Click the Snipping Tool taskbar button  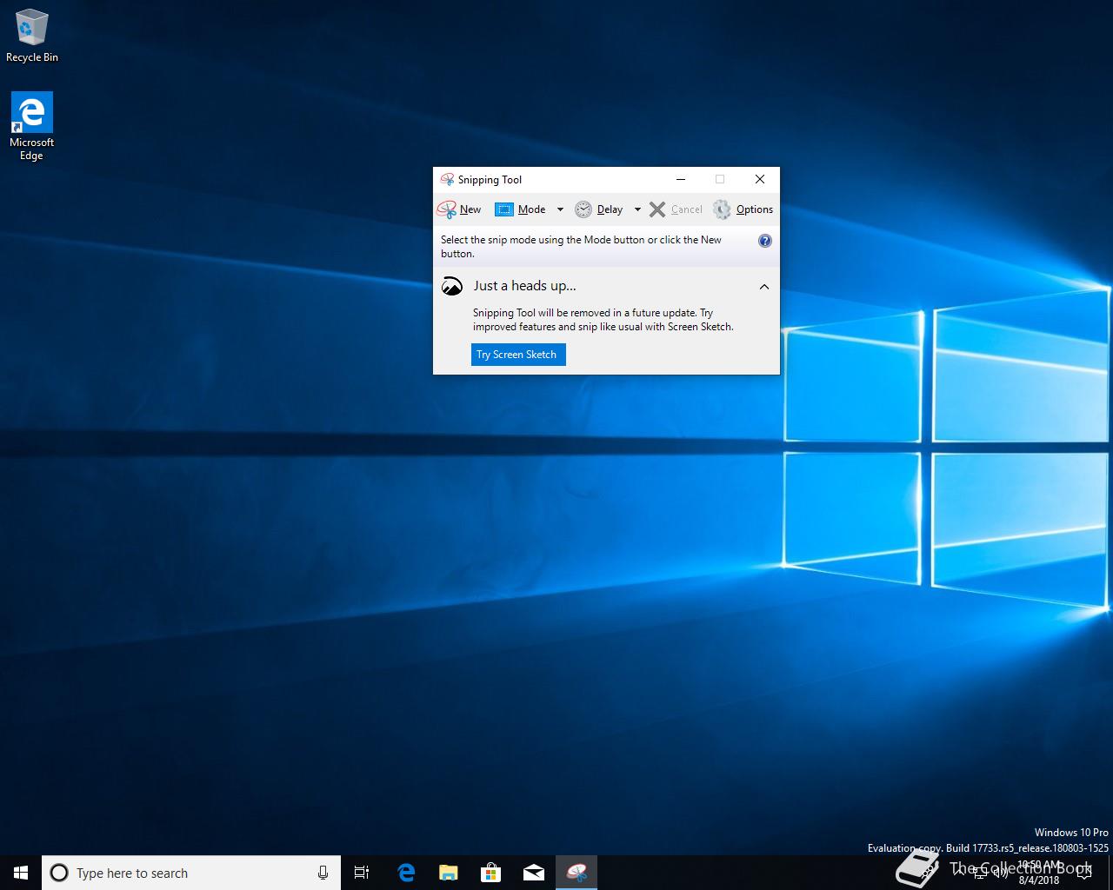(x=576, y=873)
